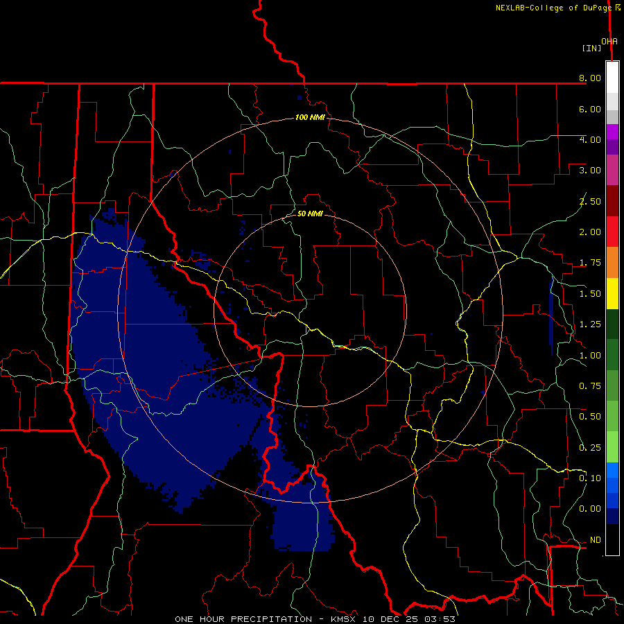Click the 0.50 legend value

(x=590, y=417)
